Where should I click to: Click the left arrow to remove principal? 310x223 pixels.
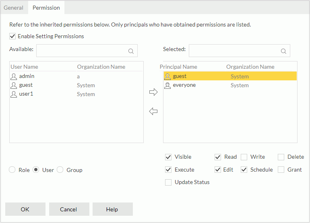[x=153, y=111]
